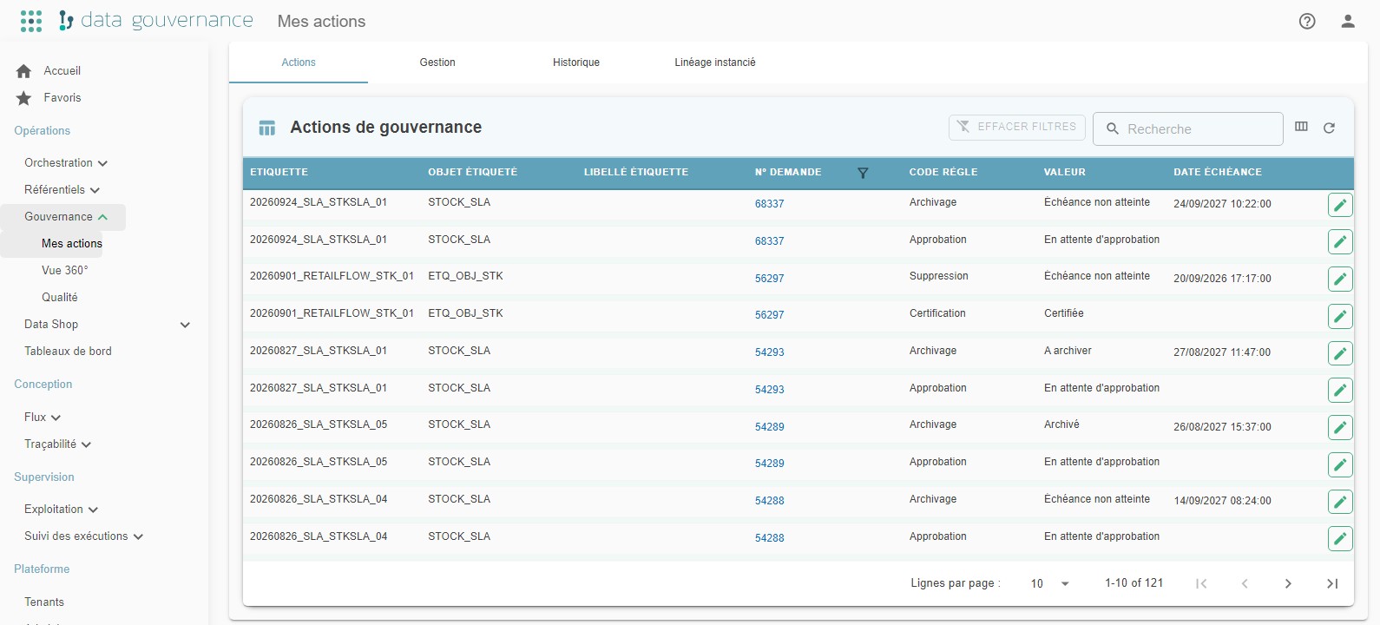The image size is (1380, 625).
Task: Click the search magnifier icon
Action: point(1113,128)
